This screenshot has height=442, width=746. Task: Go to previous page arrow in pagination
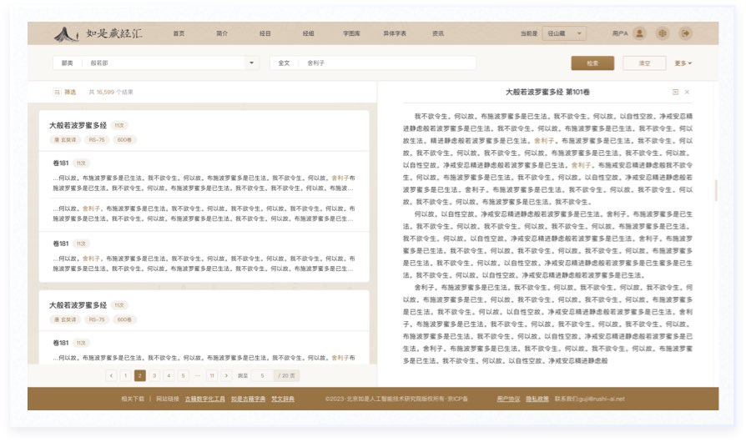(x=111, y=376)
